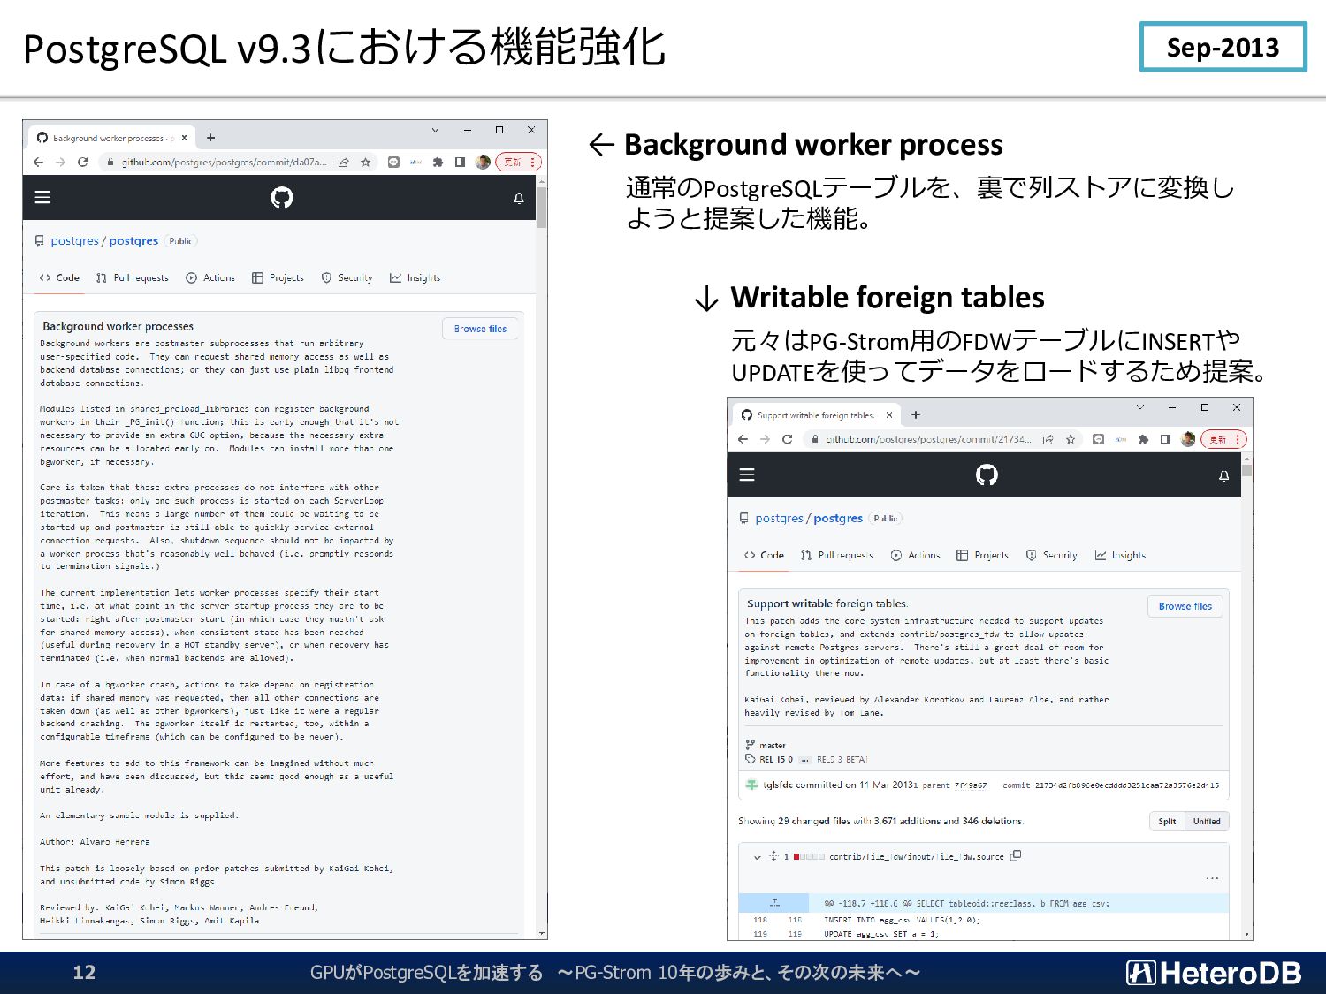Open extensions puzzle icon in Background worker window
The height and width of the screenshot is (994, 1326).
[438, 162]
